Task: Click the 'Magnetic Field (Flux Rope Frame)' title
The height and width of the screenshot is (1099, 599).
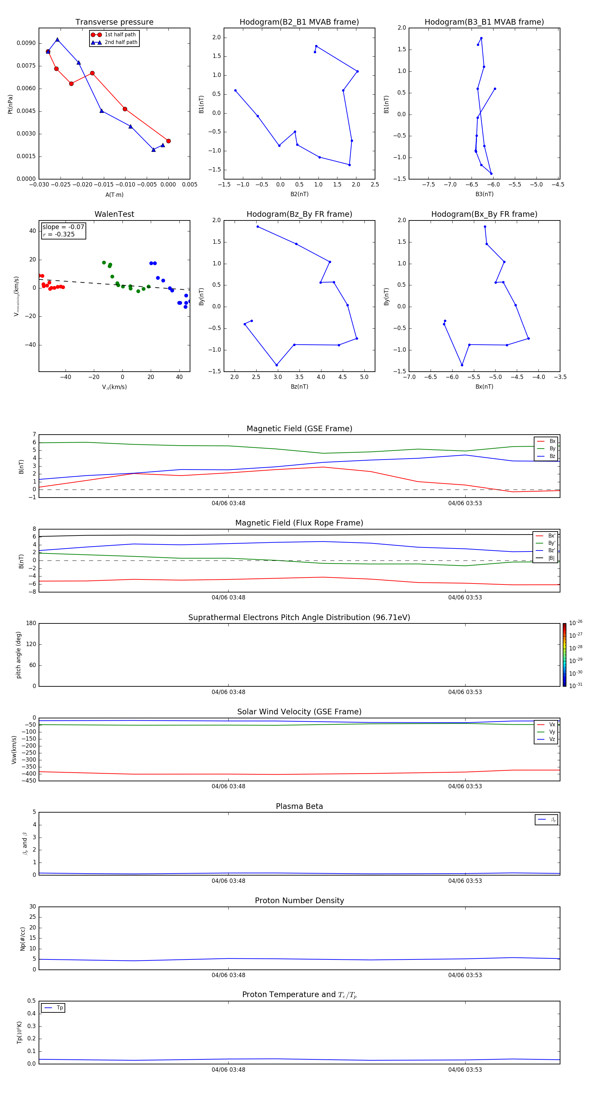Action: click(x=299, y=523)
